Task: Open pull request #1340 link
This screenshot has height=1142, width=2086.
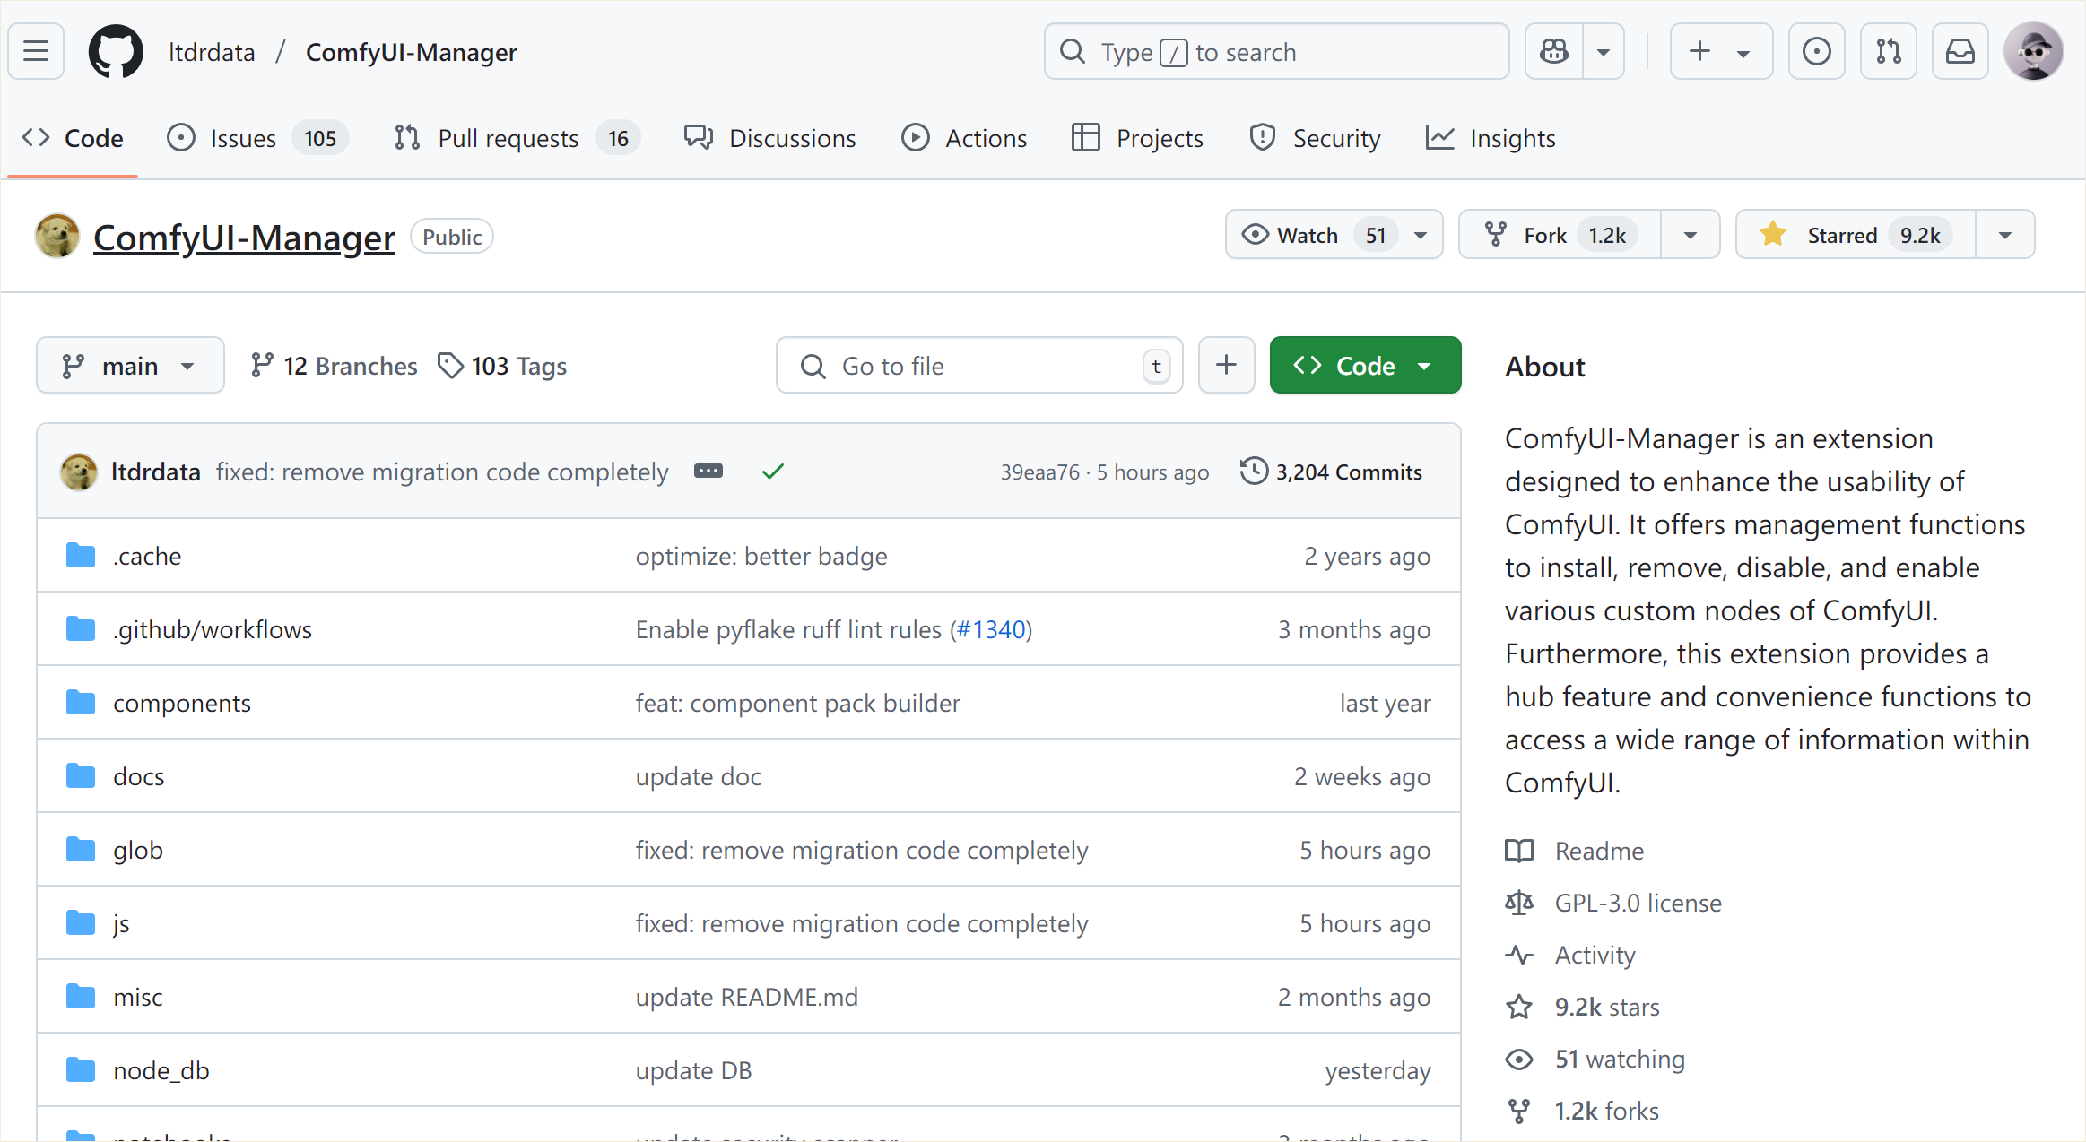Action: tap(991, 629)
